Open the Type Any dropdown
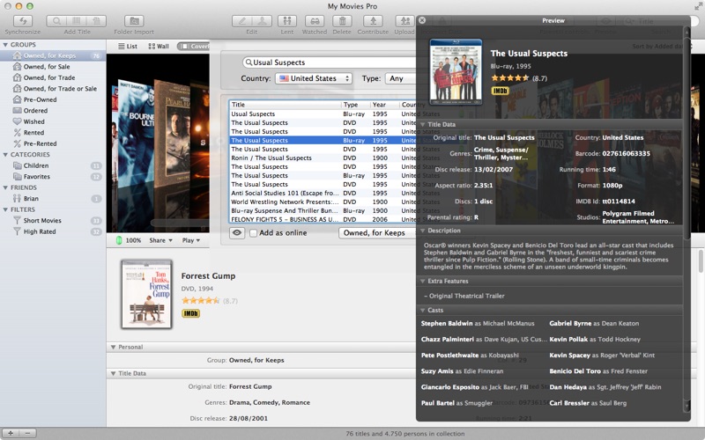705x440 pixels. 400,78
